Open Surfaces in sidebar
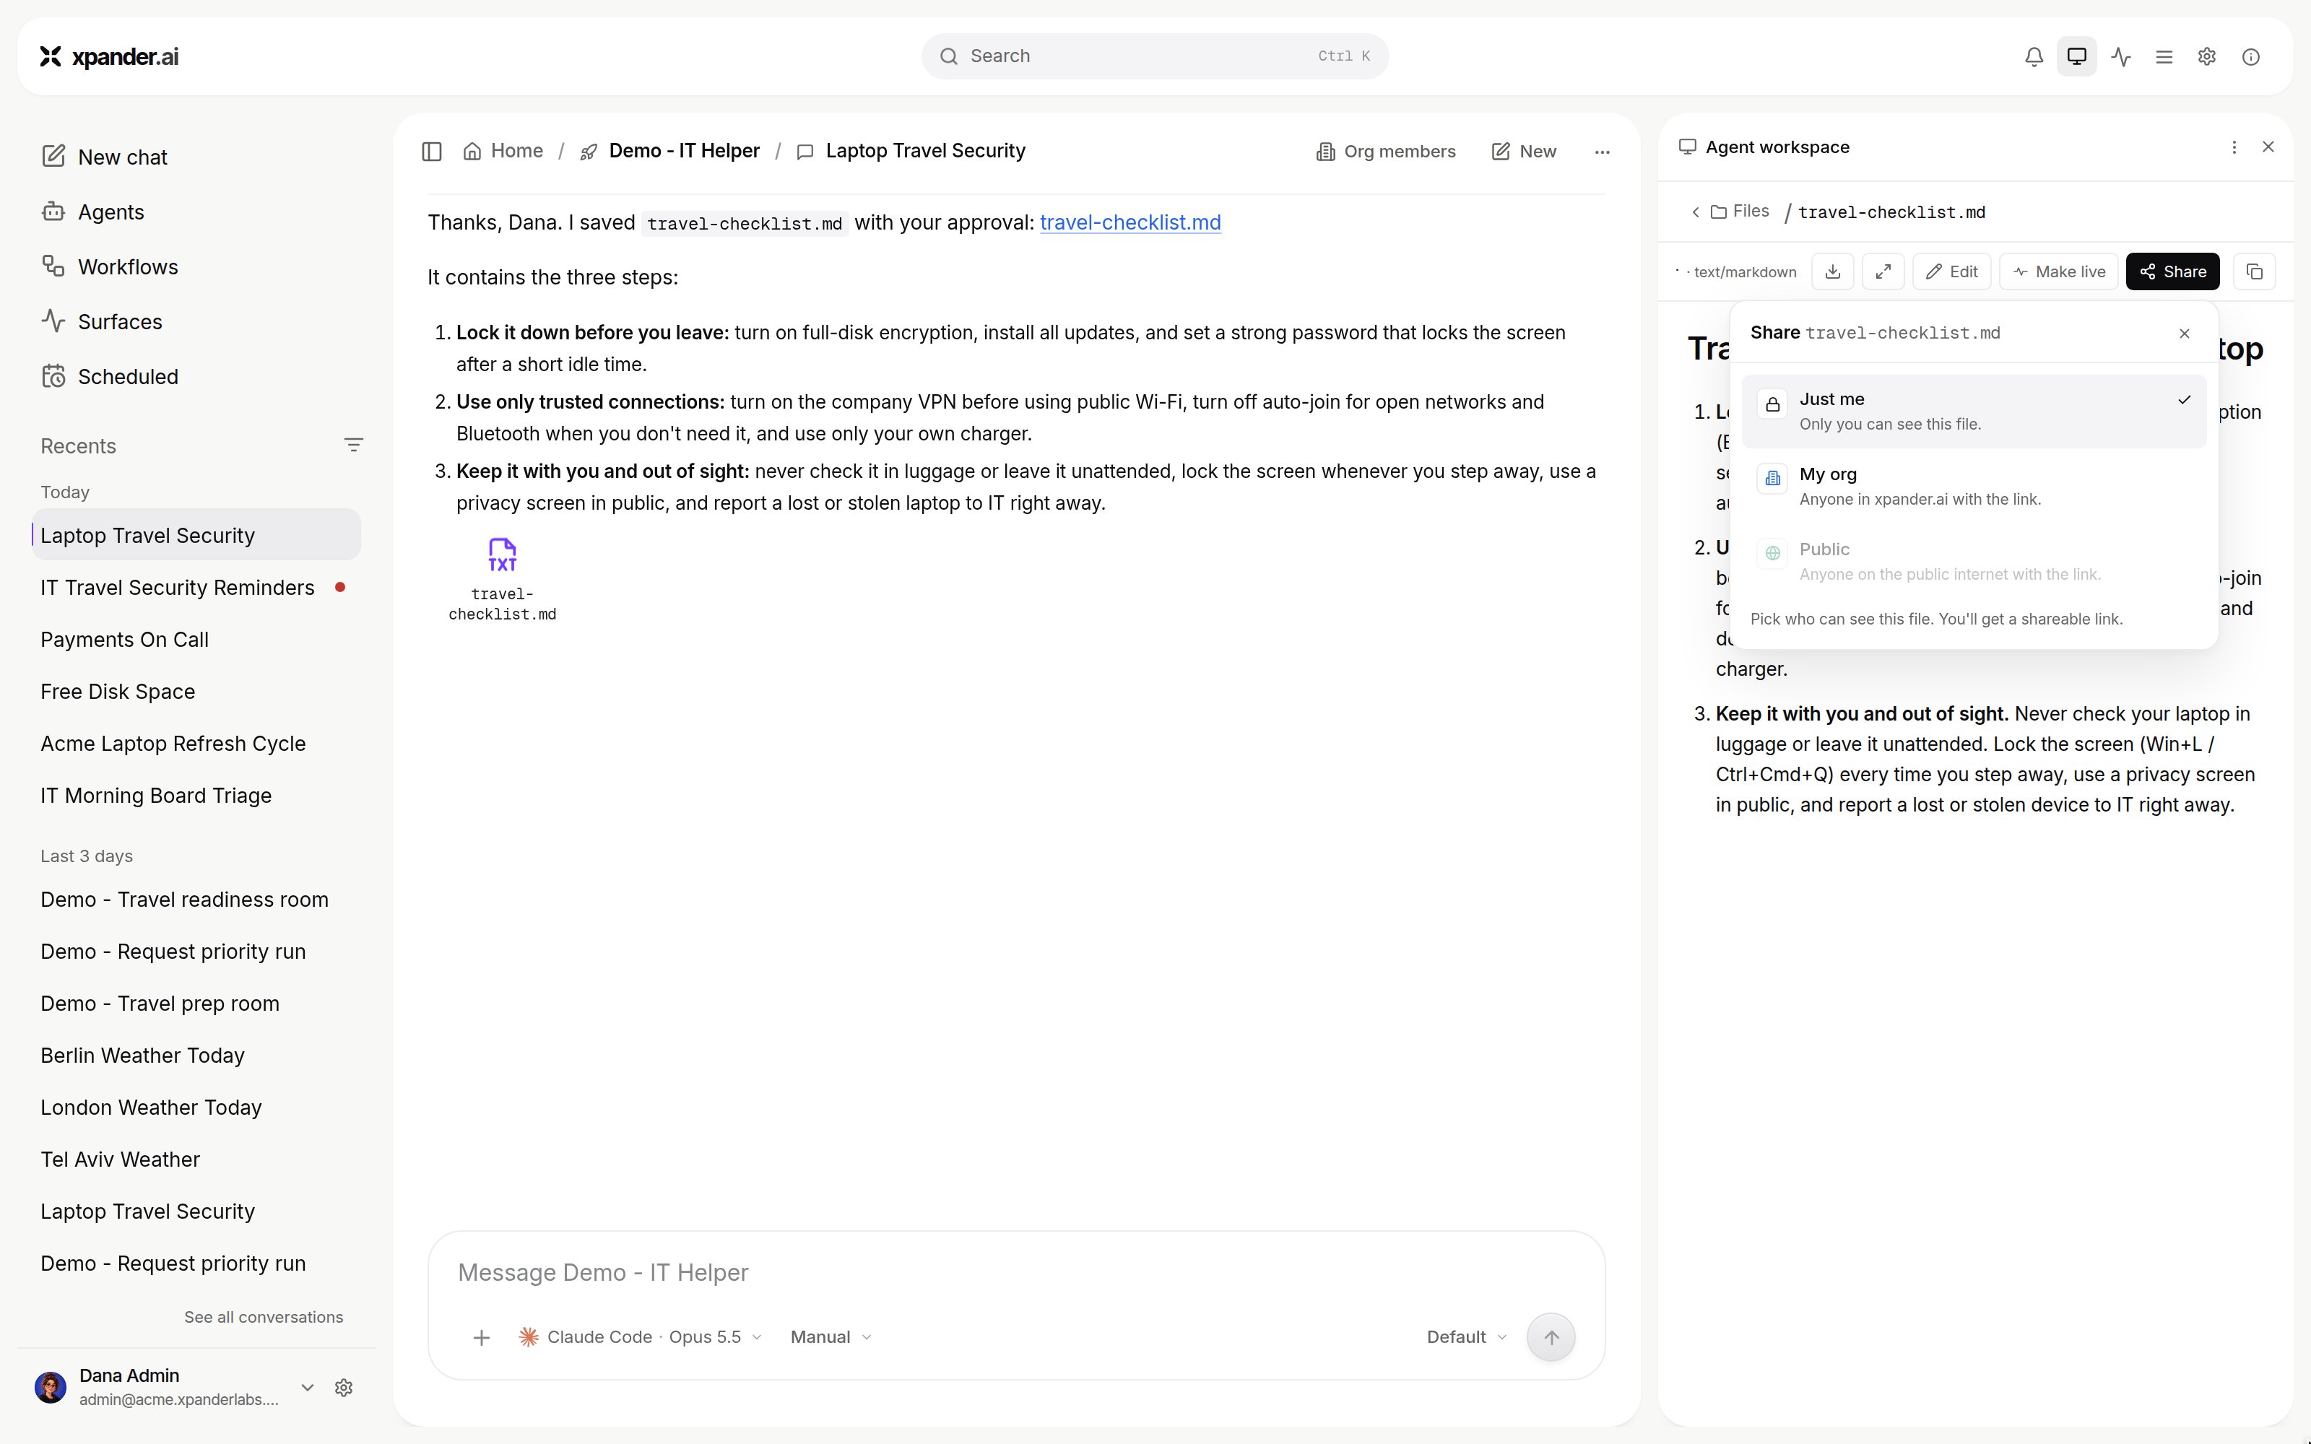 click(101, 322)
